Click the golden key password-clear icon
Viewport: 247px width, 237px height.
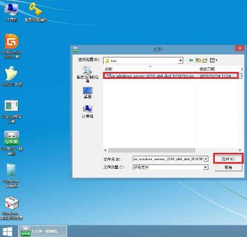point(35,12)
